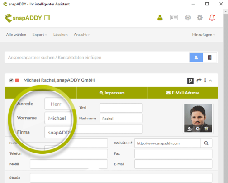Screen dimensions: 228x183
Task: Click the Ansprechpartner suchen search field
Action: 97,58
